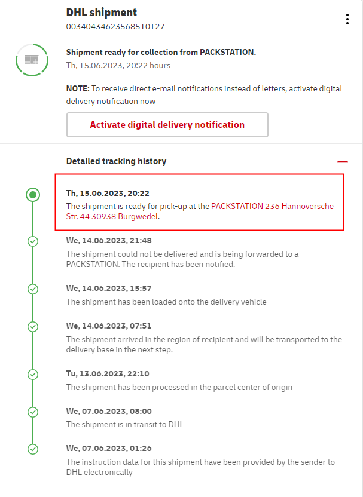The image size is (363, 497).
Task: Click the Detailed tracking history heading
Action: 116,161
